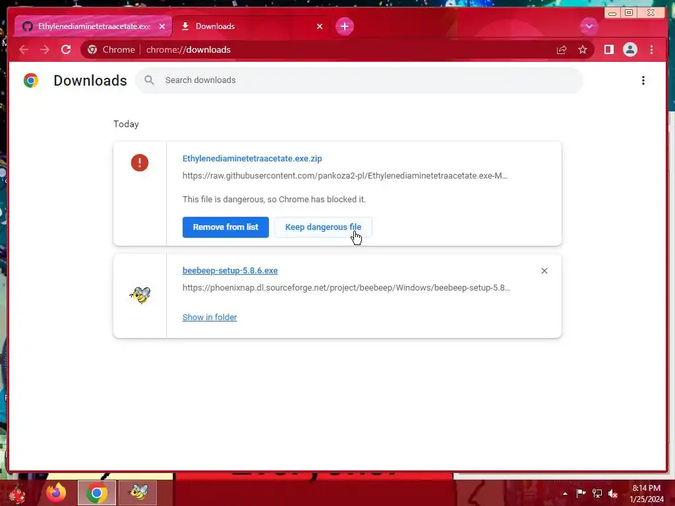This screenshot has width=675, height=506.
Task: Close the Downloads tab
Action: pos(320,26)
